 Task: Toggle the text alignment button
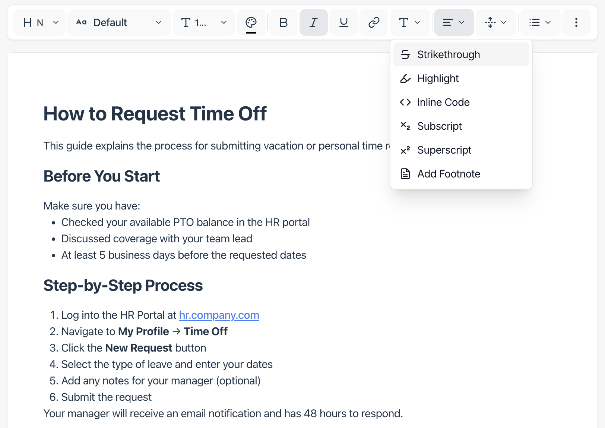click(x=454, y=22)
